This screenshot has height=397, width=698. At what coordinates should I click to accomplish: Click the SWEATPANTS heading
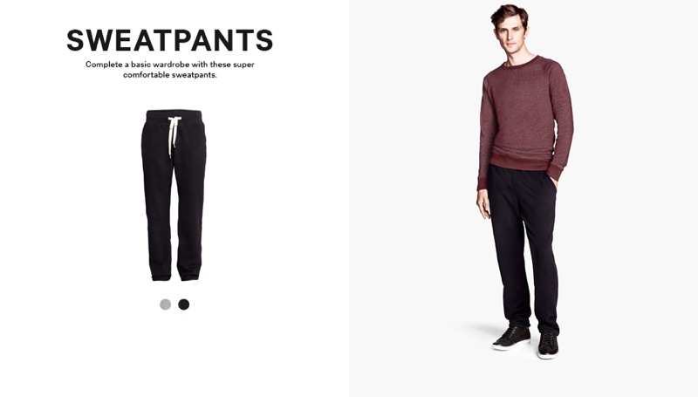click(169, 40)
